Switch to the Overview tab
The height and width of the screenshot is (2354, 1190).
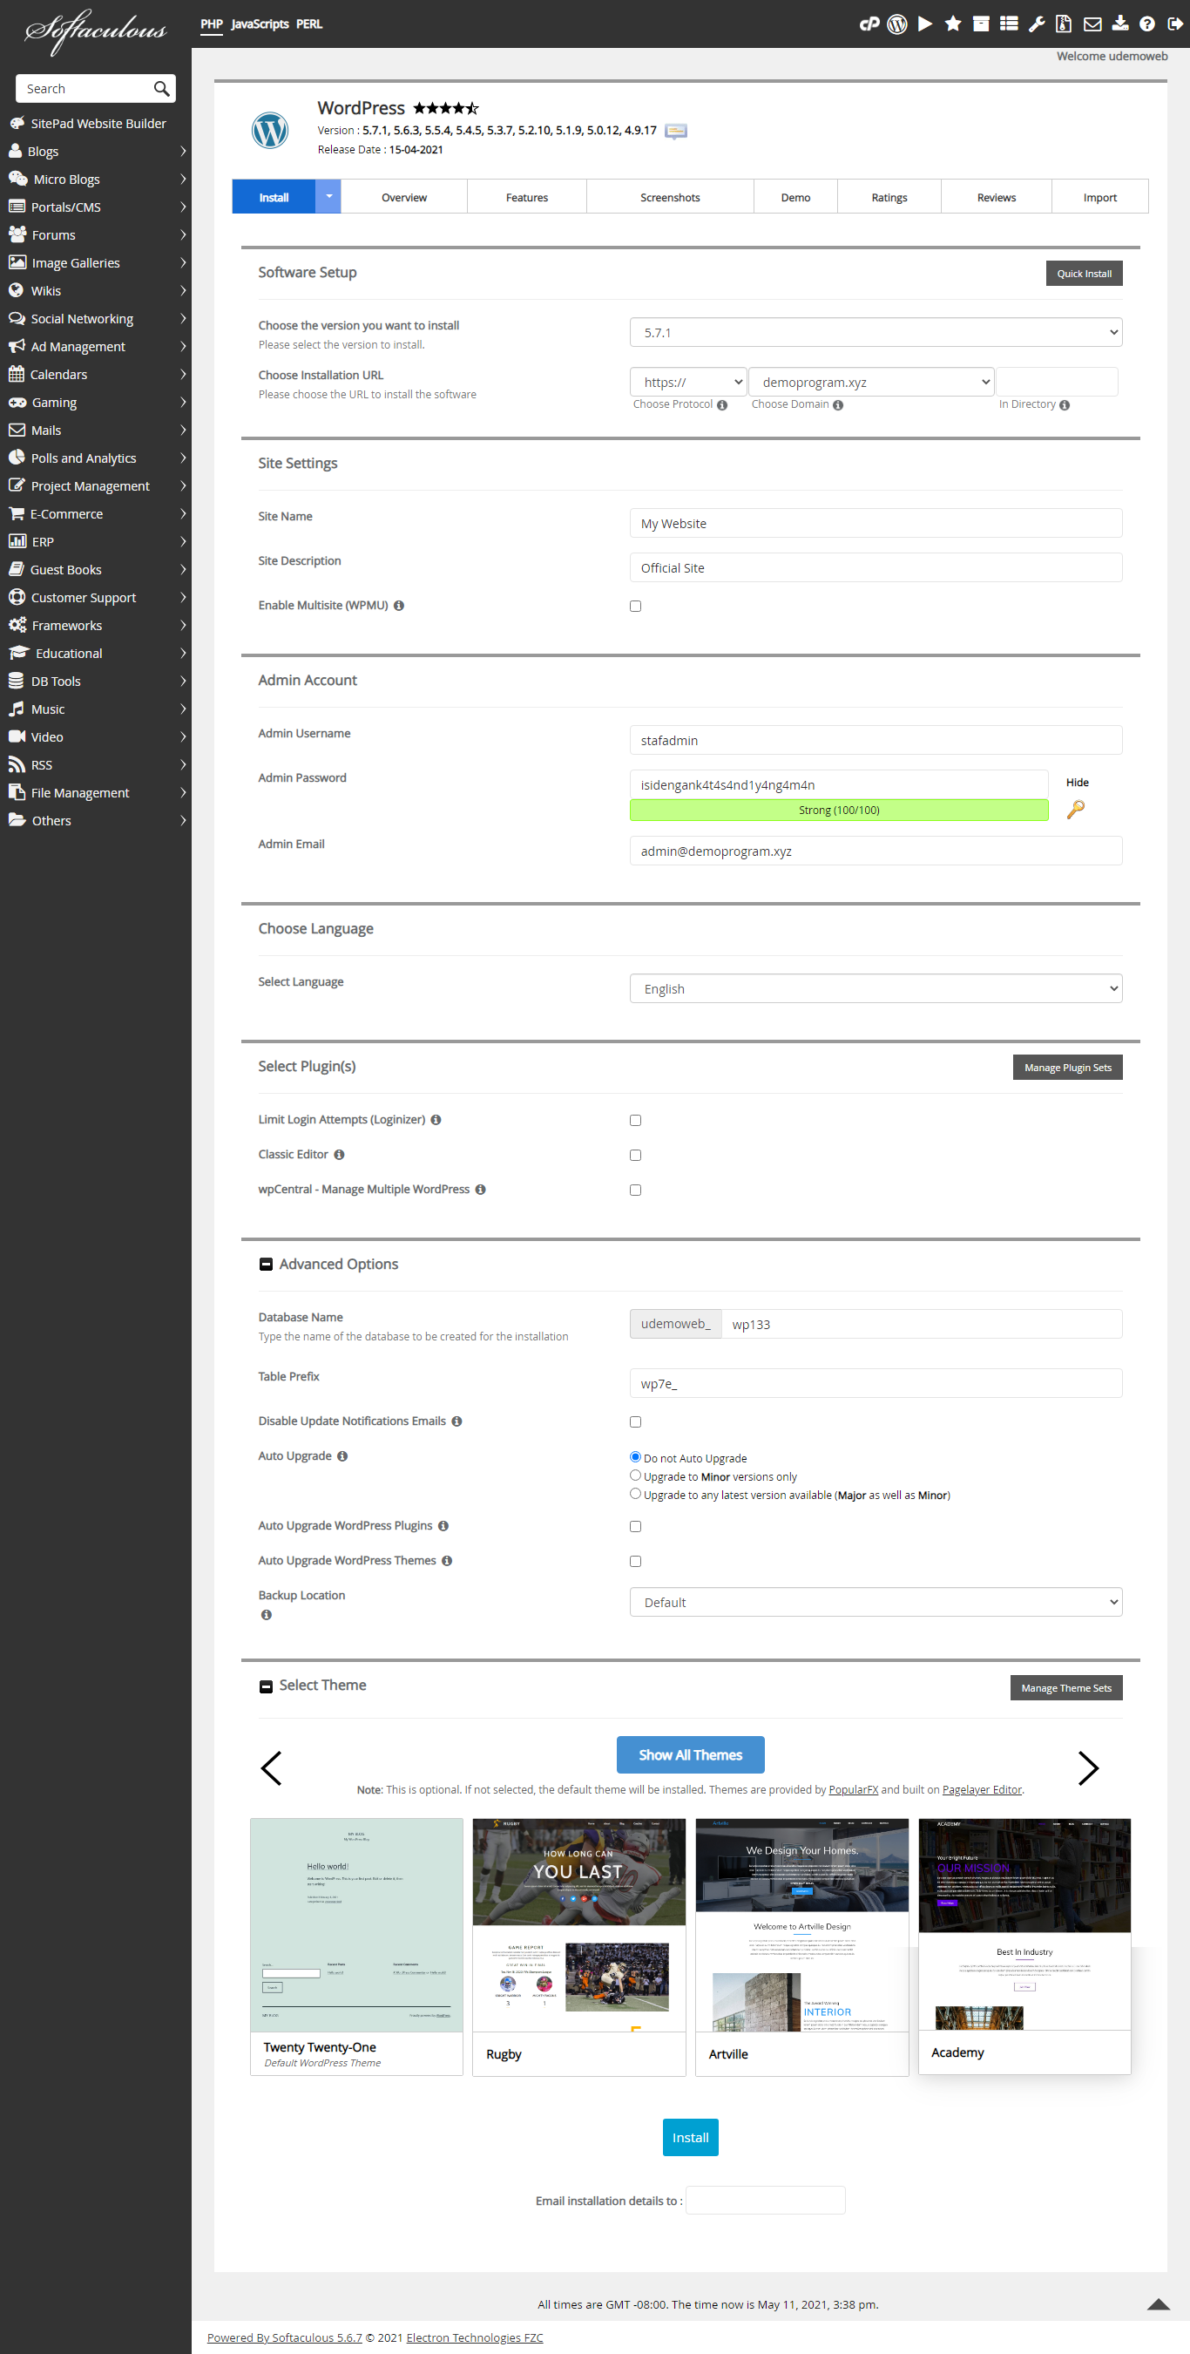click(404, 196)
